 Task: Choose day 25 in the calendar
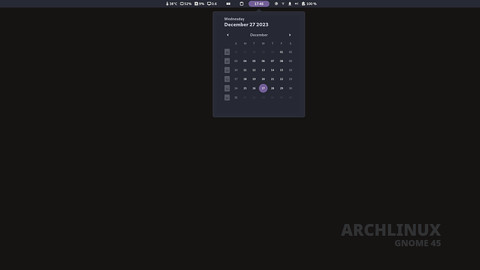click(245, 88)
